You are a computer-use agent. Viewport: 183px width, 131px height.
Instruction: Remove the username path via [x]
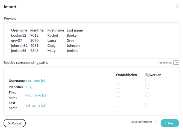pos(43,81)
